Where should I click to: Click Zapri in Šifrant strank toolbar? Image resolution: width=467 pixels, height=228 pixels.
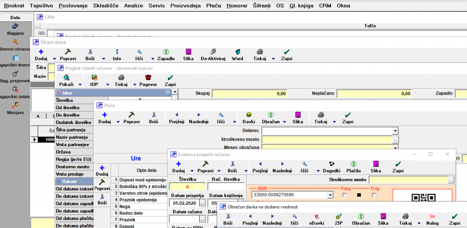coord(286,55)
